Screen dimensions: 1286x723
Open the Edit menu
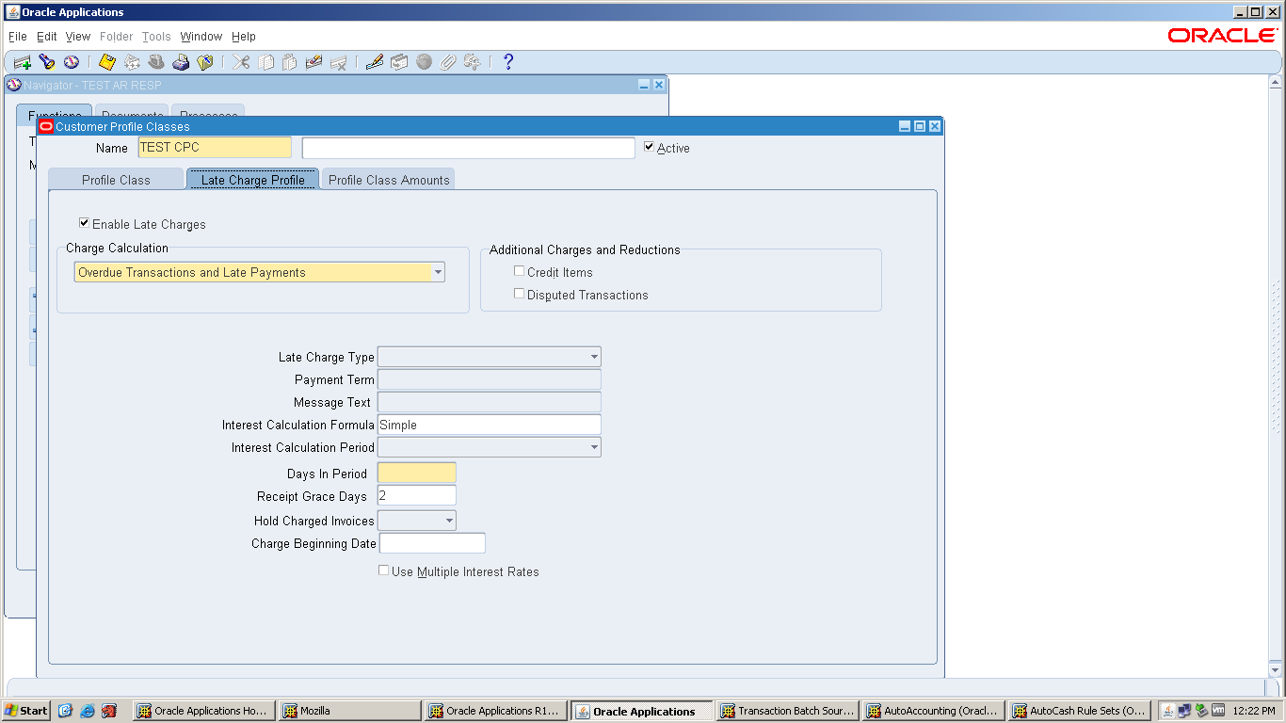click(47, 37)
